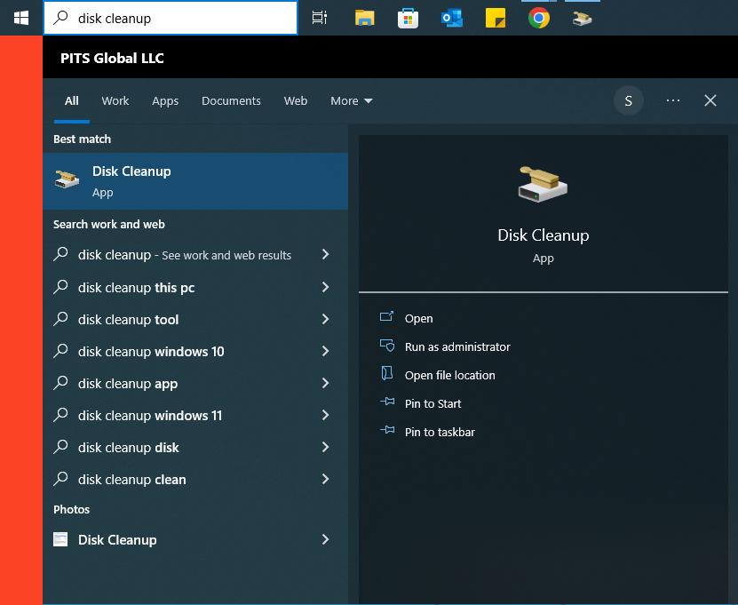The image size is (738, 605).
Task: Open Task View from the taskbar
Action: pos(320,18)
